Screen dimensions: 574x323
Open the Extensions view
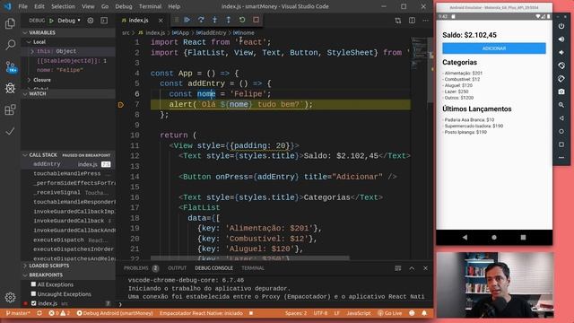tap(10, 109)
